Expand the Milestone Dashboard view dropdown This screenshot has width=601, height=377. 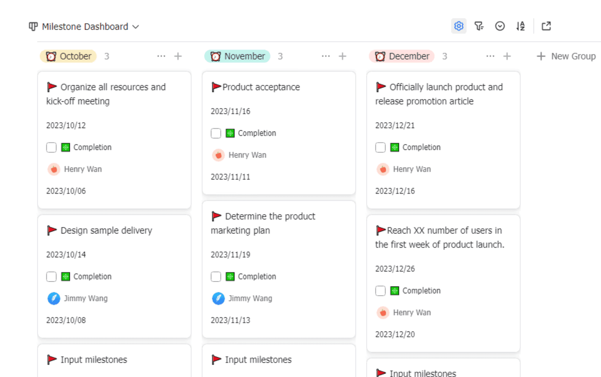(136, 27)
